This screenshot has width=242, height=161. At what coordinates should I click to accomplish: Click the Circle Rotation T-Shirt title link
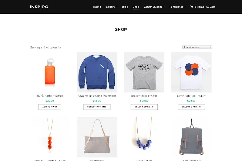point(191,96)
